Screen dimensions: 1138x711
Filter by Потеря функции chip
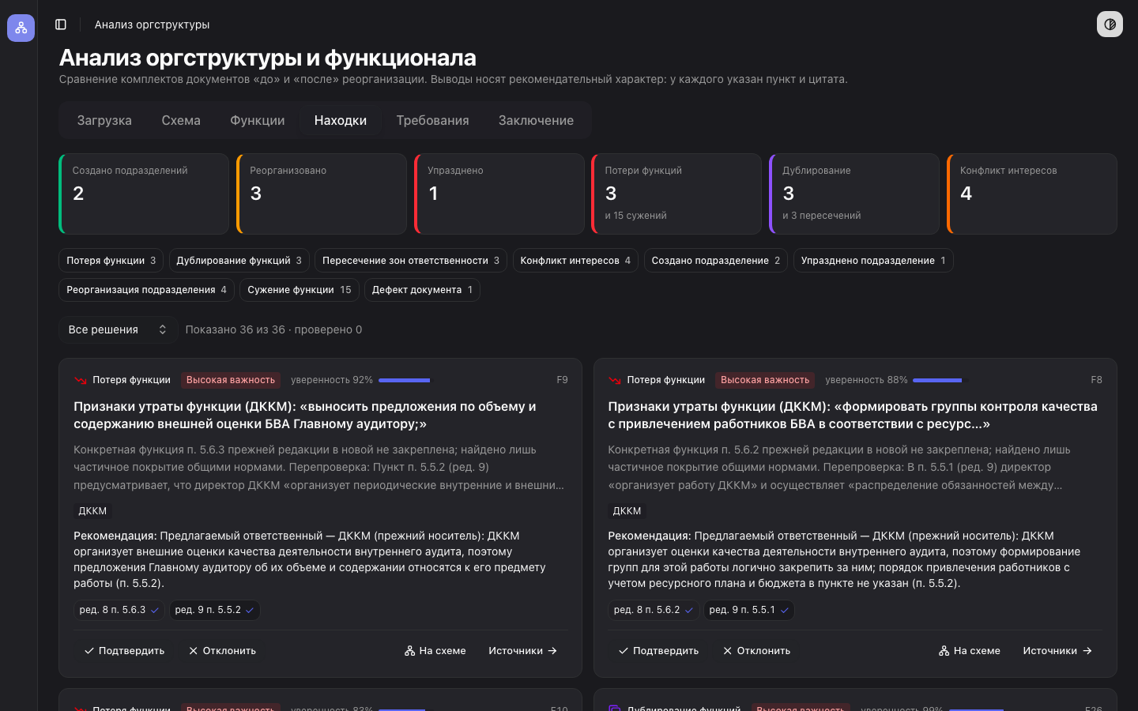click(111, 261)
